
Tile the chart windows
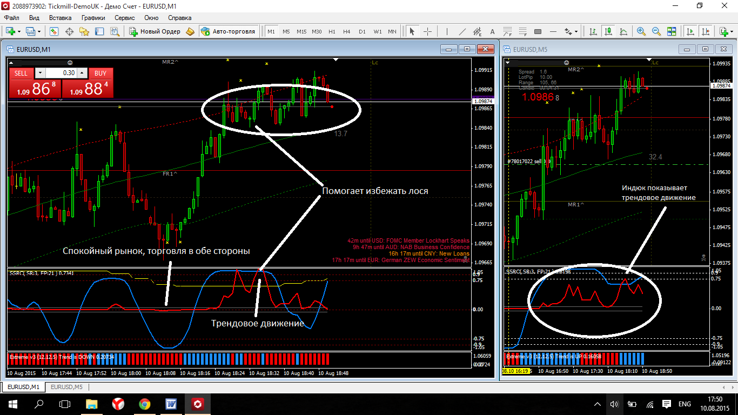coord(672,31)
